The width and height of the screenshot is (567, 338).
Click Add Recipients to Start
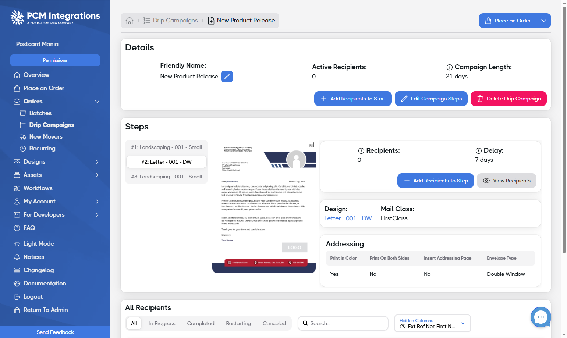pyautogui.click(x=353, y=99)
